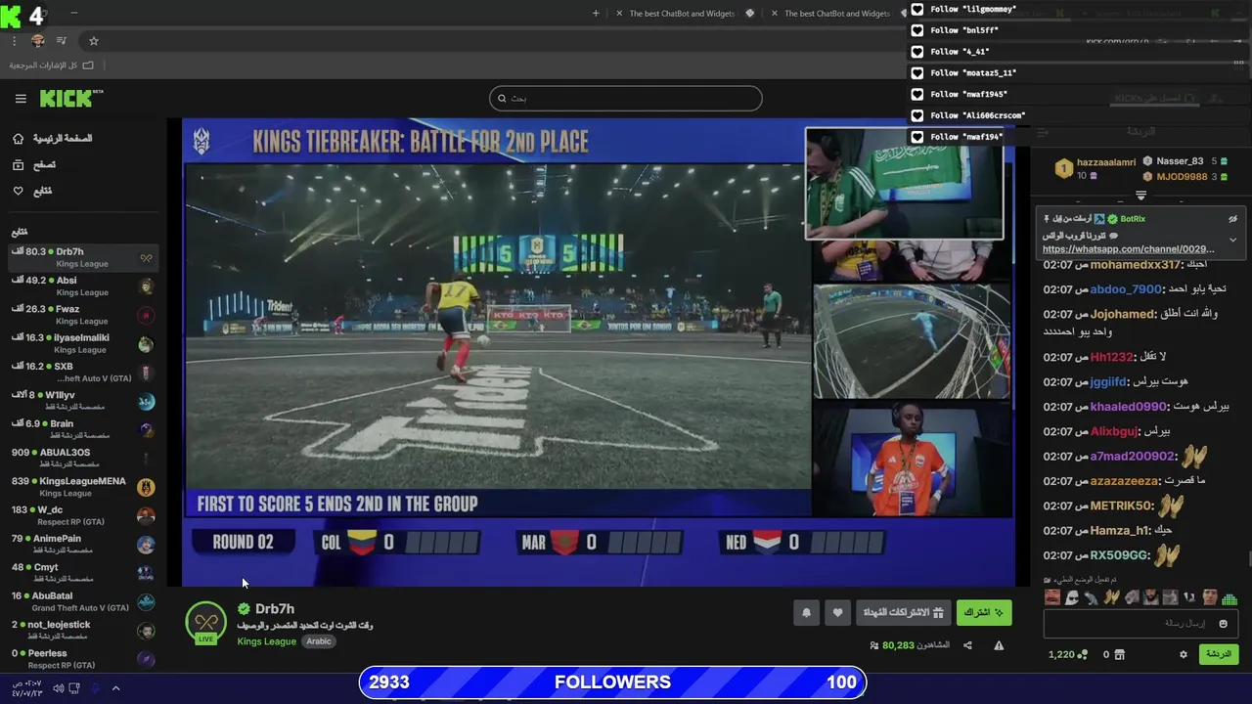
Task: Click the green Chat send button
Action: click(1219, 654)
